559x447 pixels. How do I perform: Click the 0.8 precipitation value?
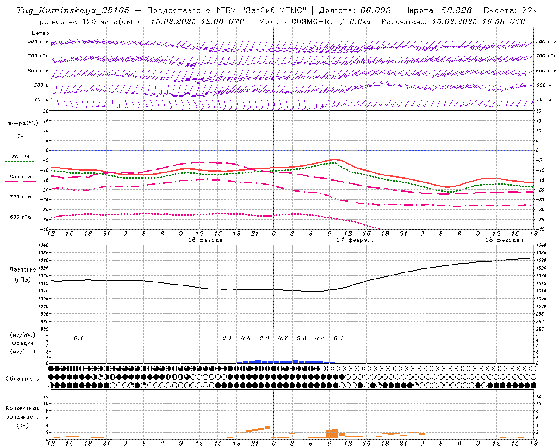301,338
